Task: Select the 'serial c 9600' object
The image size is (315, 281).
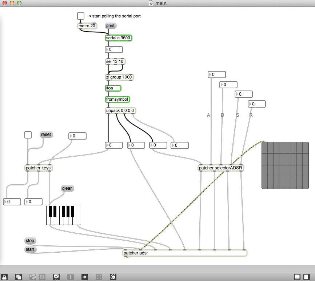Action: (118, 38)
